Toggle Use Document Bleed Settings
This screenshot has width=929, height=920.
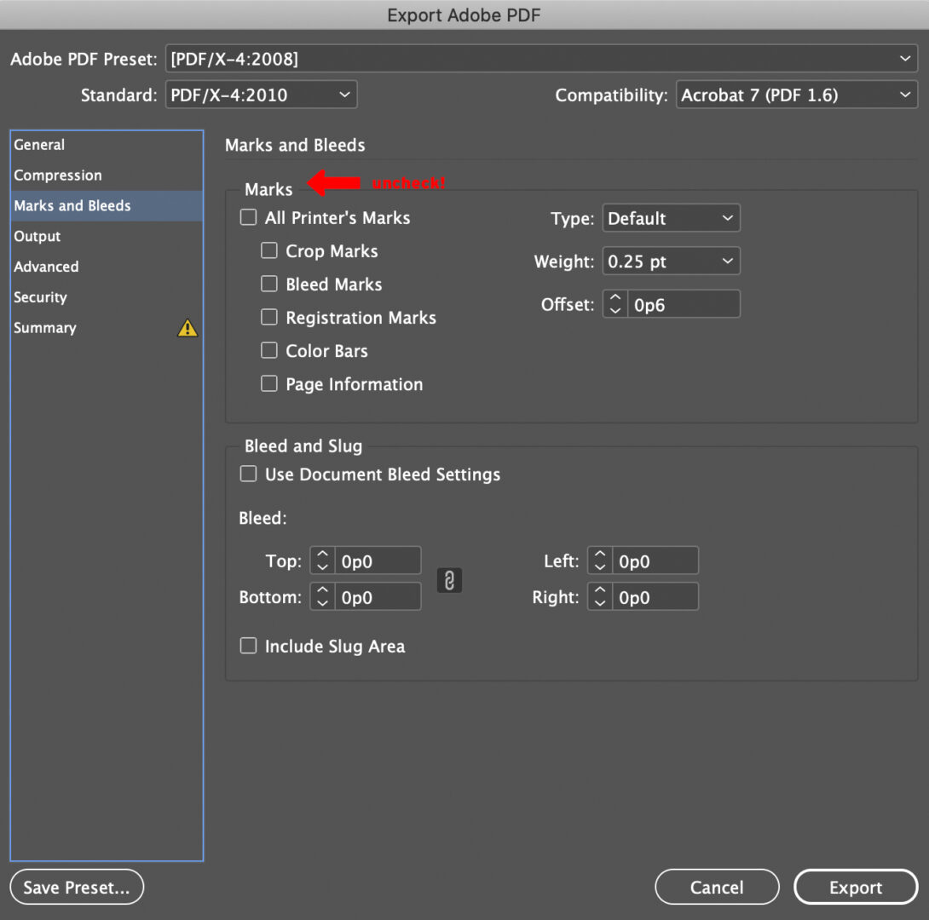click(x=248, y=474)
